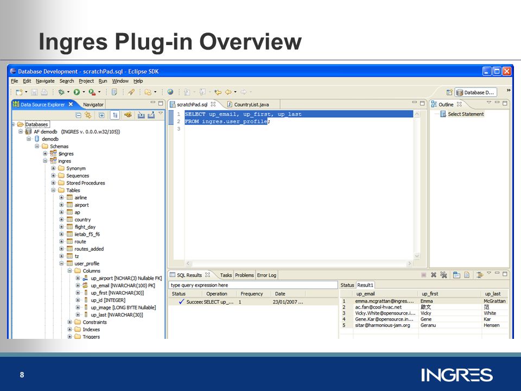Screen dimensions: 521x391
Task: Click the yellow Back navigation arrow
Action: (228, 92)
